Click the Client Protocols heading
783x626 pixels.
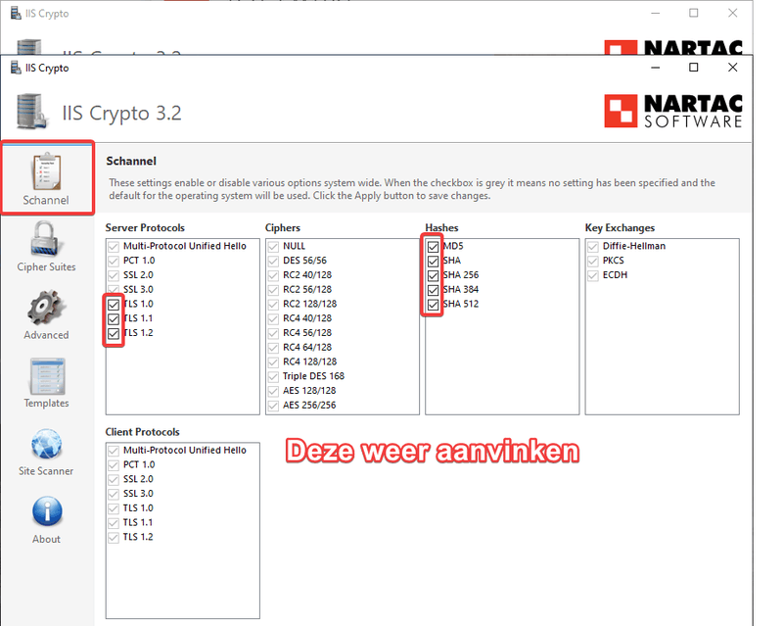[x=142, y=432]
